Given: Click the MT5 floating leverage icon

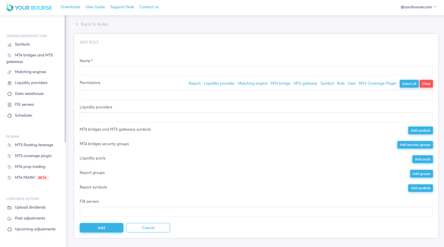Looking at the screenshot, I should [x=10, y=145].
